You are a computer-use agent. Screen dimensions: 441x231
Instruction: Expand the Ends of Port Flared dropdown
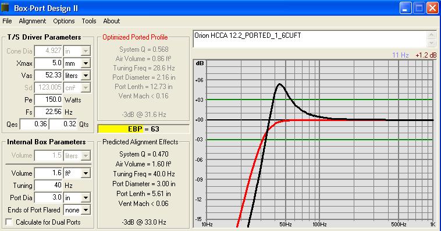(x=86, y=210)
